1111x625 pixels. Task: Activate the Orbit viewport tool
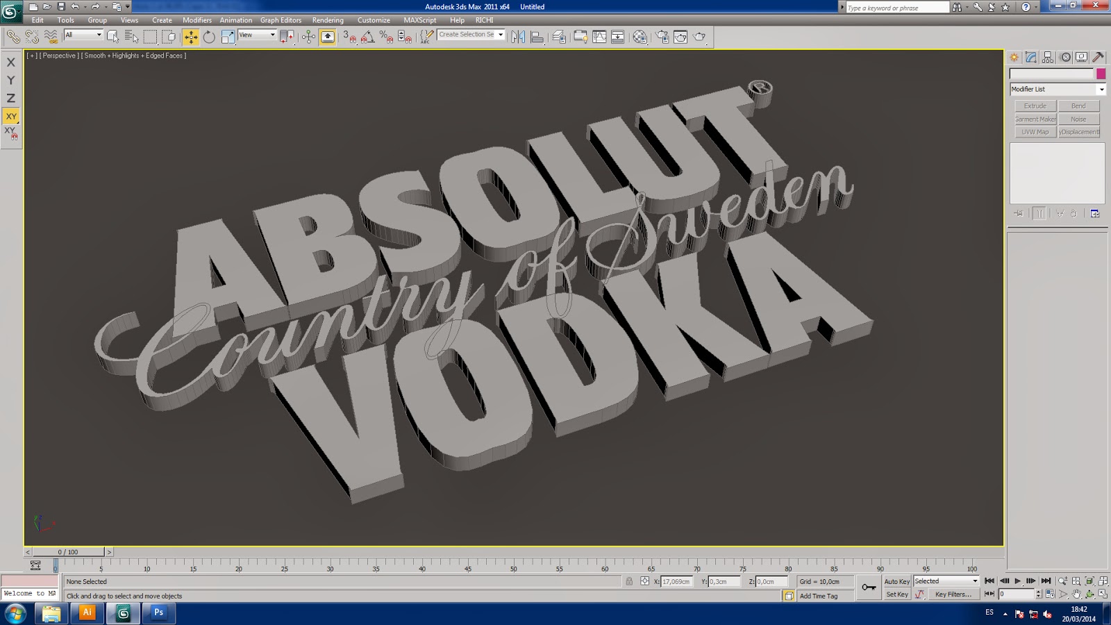pyautogui.click(x=1089, y=594)
